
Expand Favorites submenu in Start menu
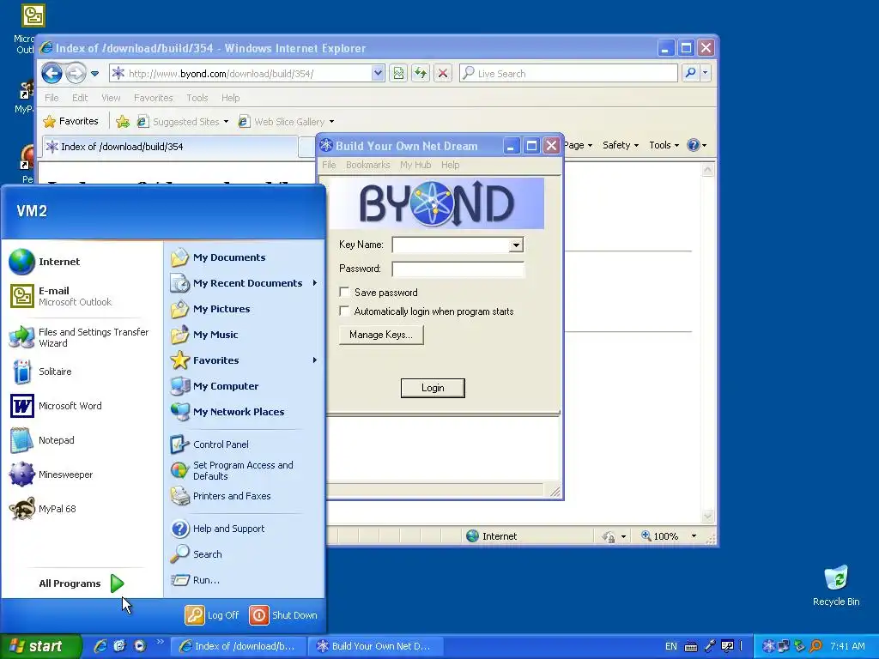point(245,360)
